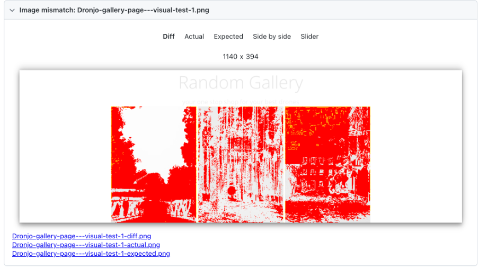Viewport: 479px width, 268px height.
Task: Click the left diff gallery image
Action: click(154, 164)
